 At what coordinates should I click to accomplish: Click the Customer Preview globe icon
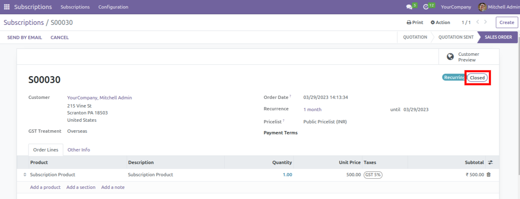pyautogui.click(x=450, y=57)
